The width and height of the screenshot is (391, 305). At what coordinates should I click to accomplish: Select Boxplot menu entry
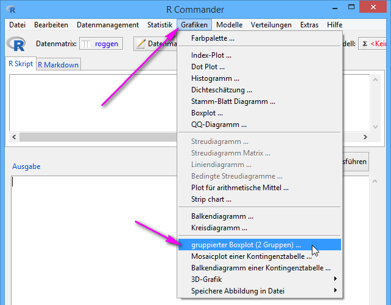[x=259, y=113]
